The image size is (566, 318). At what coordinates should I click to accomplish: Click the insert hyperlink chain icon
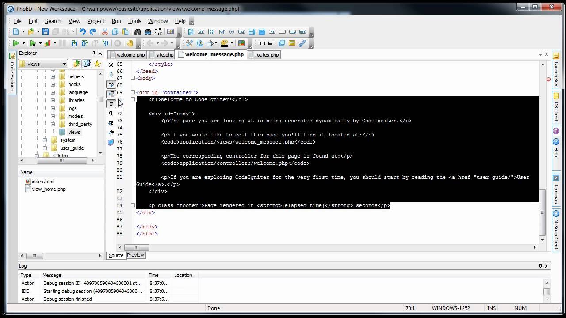(302, 43)
